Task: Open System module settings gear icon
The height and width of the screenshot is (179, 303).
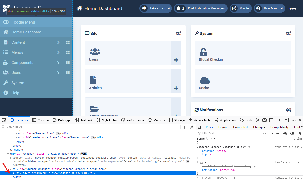Action: point(289,33)
